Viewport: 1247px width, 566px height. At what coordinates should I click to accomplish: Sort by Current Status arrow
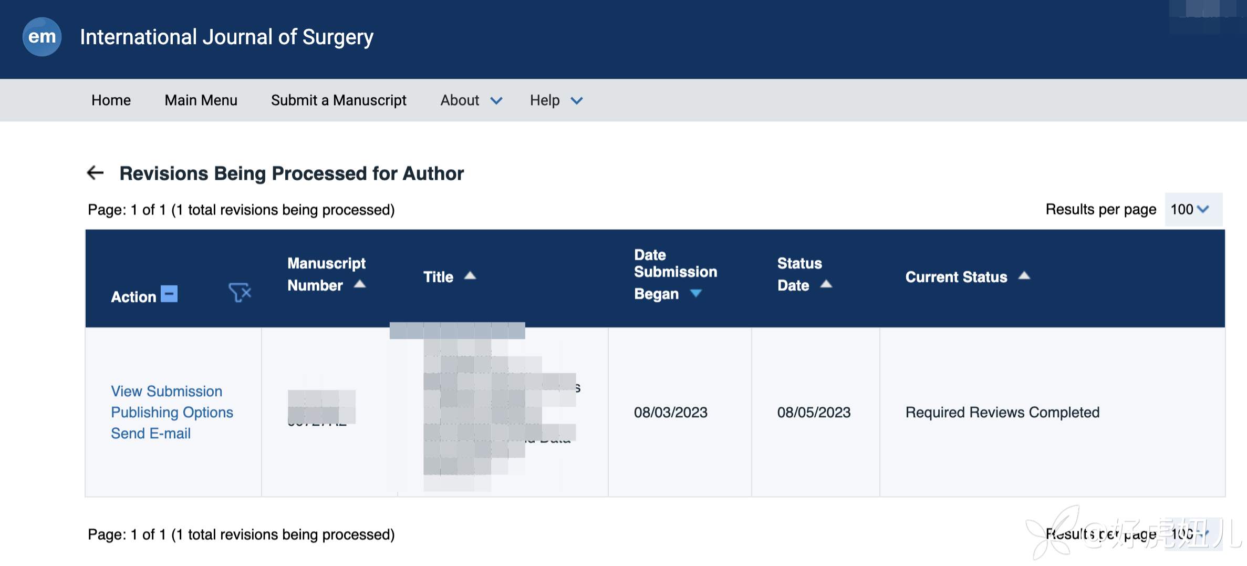pyautogui.click(x=1024, y=276)
